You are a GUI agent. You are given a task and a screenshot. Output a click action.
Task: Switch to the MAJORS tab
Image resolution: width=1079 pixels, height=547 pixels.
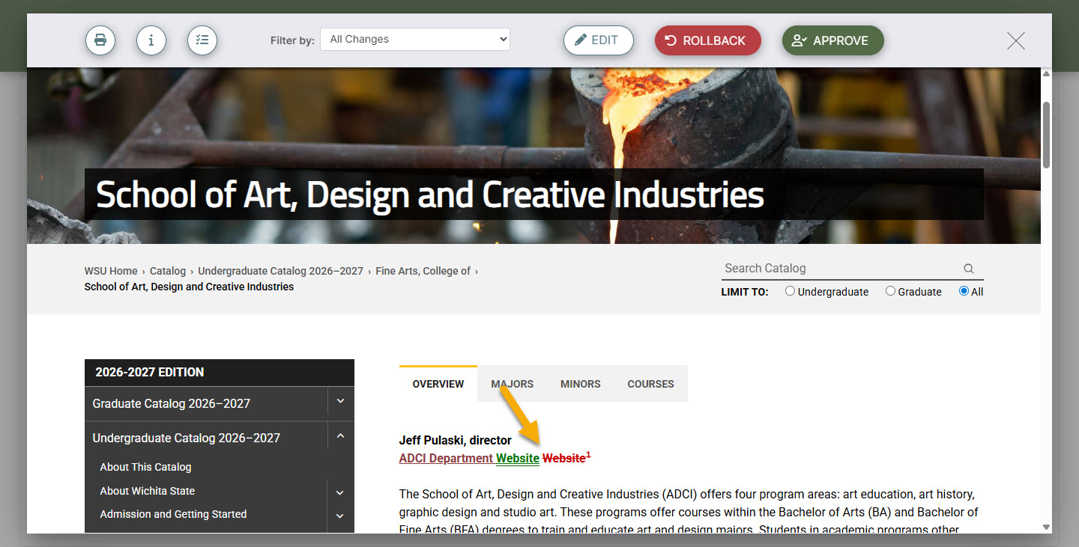point(513,384)
